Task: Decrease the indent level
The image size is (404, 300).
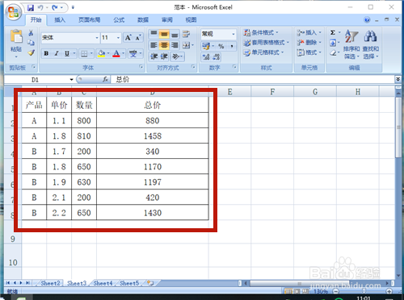Action: [154, 56]
